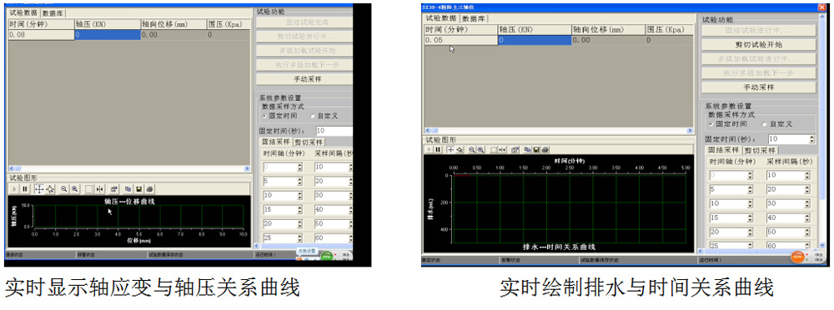Select 自定义 radio in the 轴压-位移 chart window
Screen dimensions: 834x310
point(323,115)
